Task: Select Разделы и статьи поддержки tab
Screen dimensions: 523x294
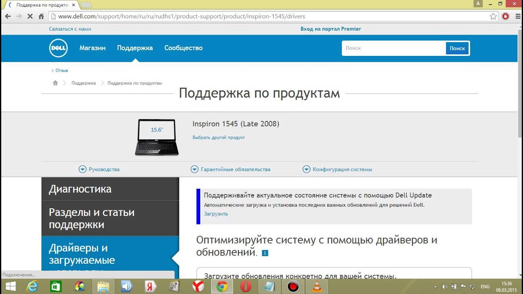Action: coord(110,218)
